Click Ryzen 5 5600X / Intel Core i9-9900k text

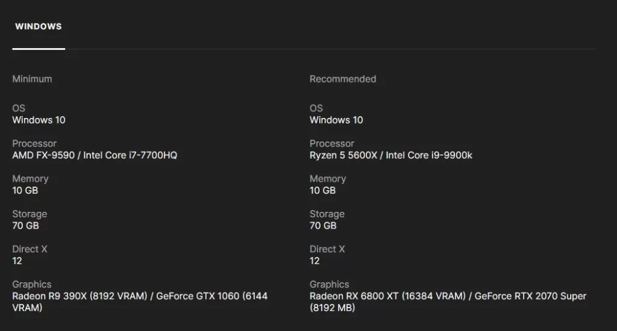[x=390, y=155]
